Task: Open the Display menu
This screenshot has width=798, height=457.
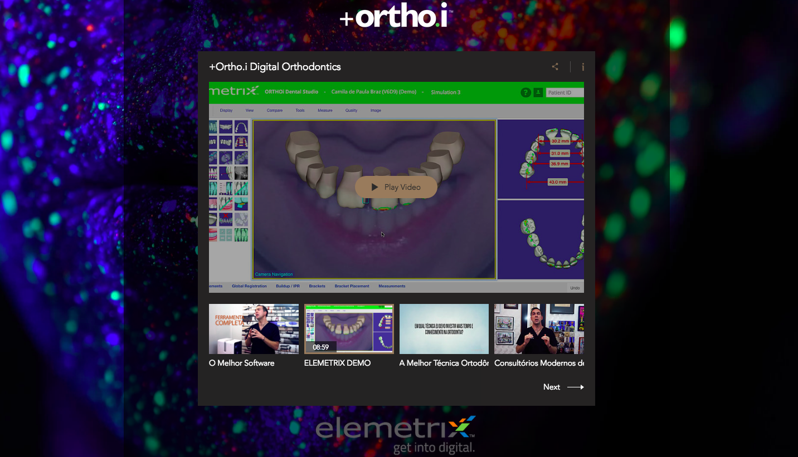Action: pyautogui.click(x=226, y=110)
